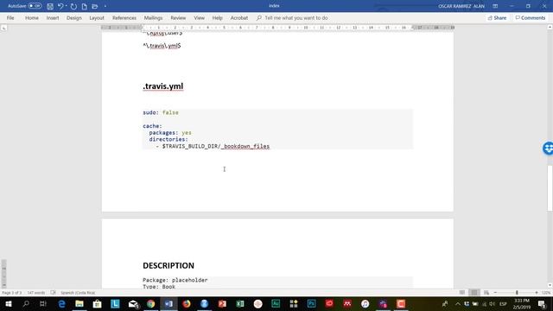This screenshot has height=311, width=553.
Task: Click the Redo/Repeat icon
Action: point(73,6)
